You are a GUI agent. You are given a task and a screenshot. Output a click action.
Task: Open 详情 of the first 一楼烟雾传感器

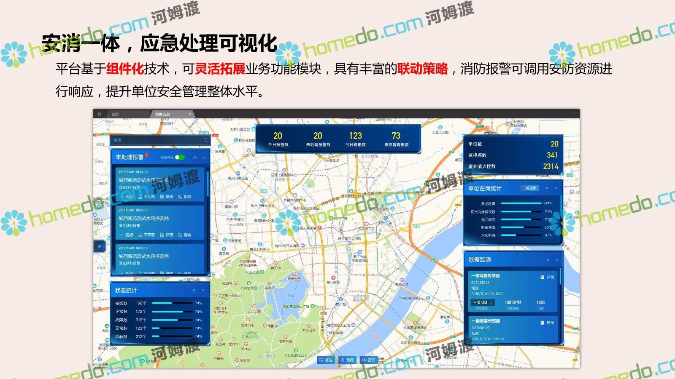(x=547, y=277)
